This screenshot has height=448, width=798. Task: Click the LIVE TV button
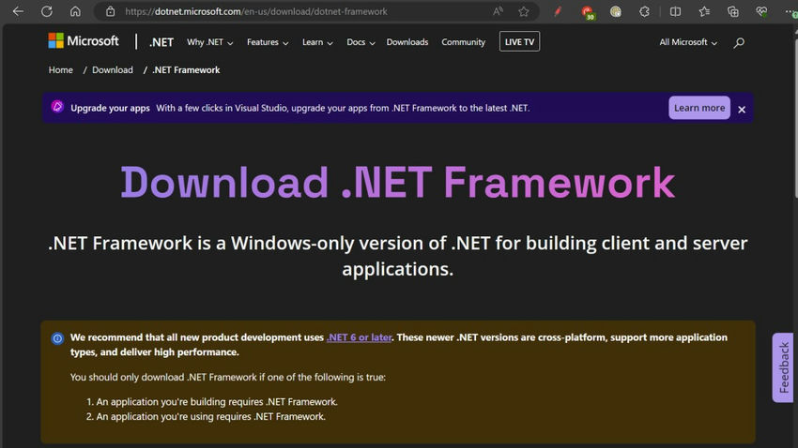click(x=519, y=41)
